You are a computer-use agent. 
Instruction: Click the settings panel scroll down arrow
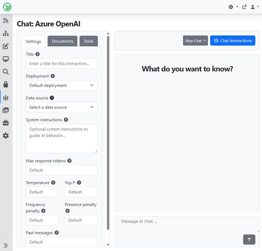108,245
